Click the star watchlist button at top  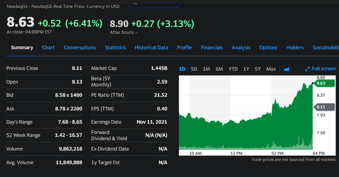coord(154,3)
